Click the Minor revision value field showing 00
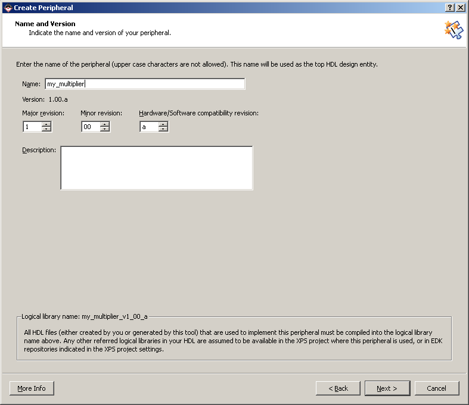Viewport: 469px width, 405px height. [x=91, y=127]
